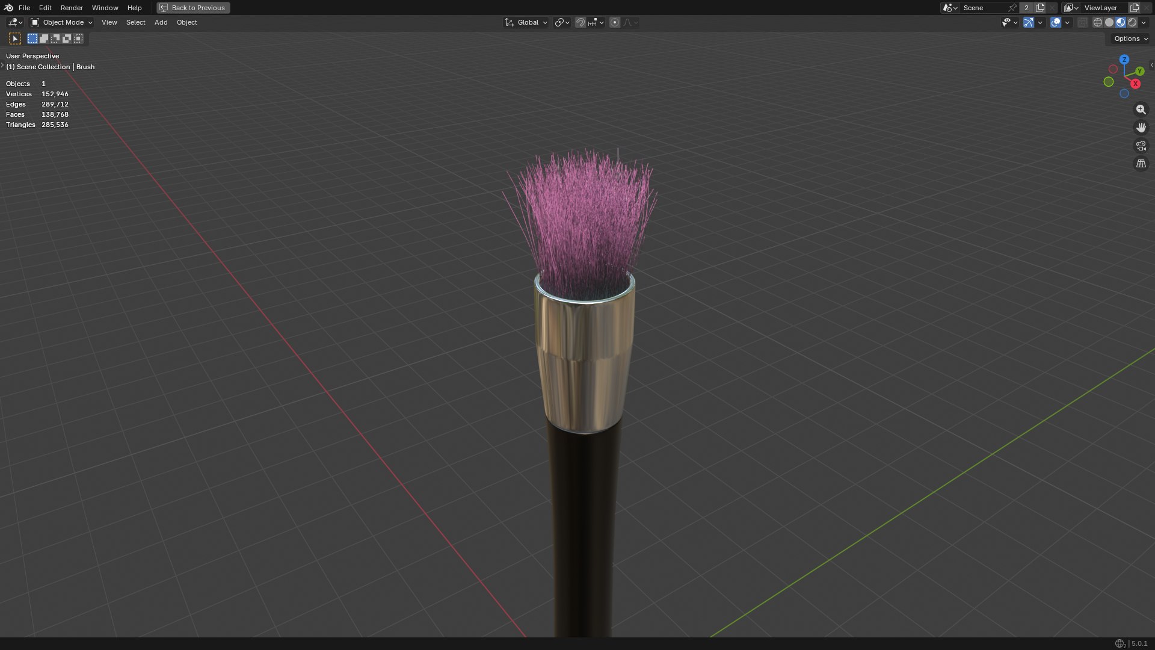This screenshot has width=1155, height=650.
Task: Toggle the snapping magnet icon
Action: click(581, 22)
